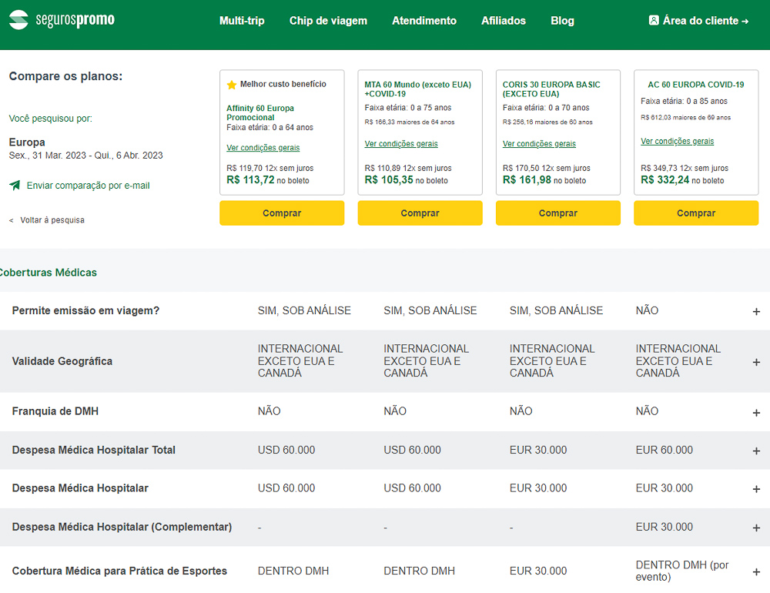
Task: Click Enviar comparação por e-mail link
Action: tap(88, 186)
